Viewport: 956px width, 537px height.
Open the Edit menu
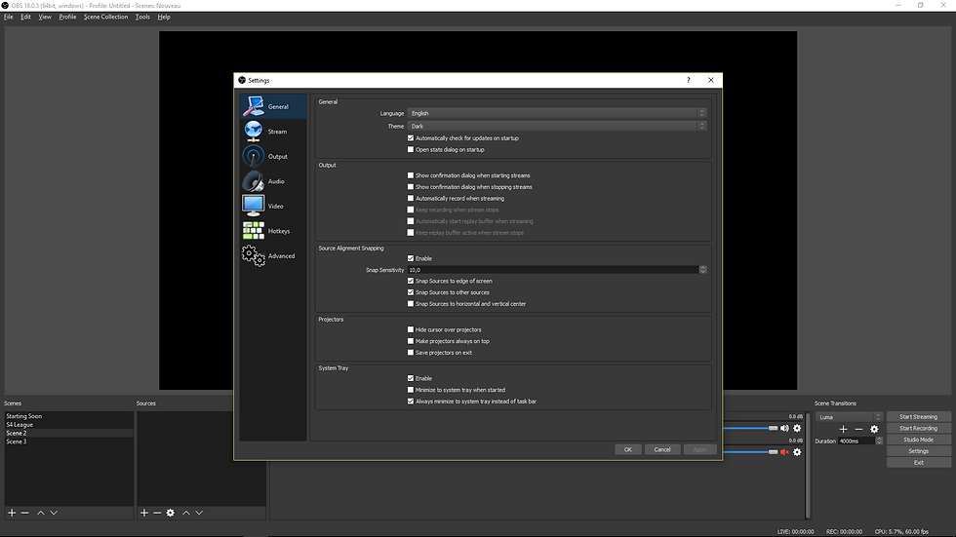pyautogui.click(x=25, y=17)
